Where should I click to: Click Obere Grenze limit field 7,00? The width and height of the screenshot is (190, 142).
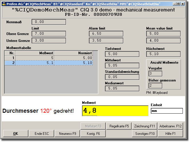coord(49,34)
